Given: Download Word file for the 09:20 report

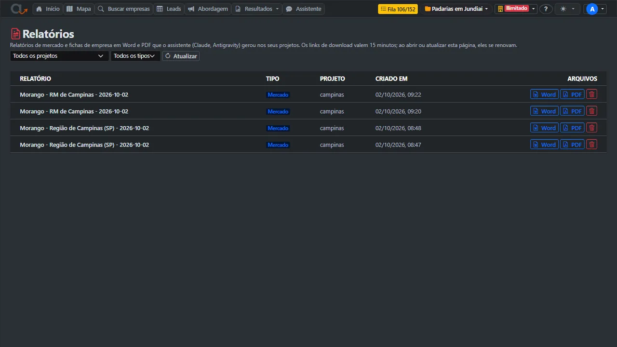Looking at the screenshot, I should pos(544,111).
